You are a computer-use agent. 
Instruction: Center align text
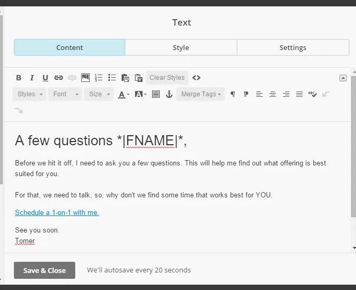(272, 94)
